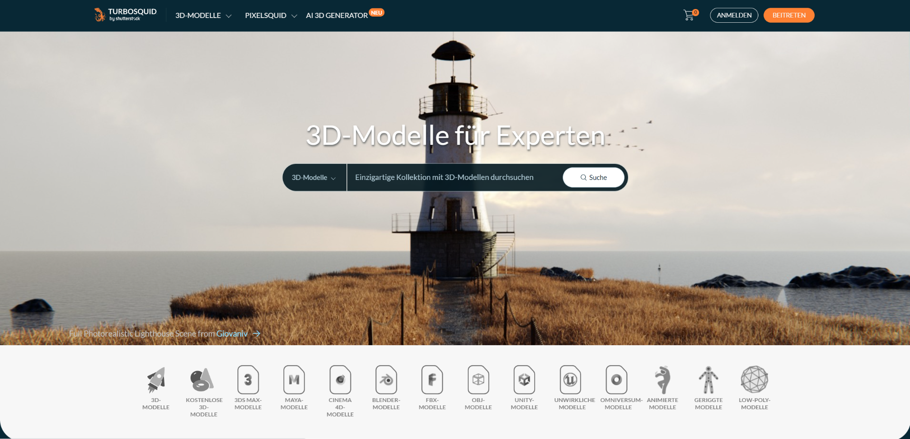This screenshot has width=910, height=439.
Task: Click the orange Beitreten button
Action: [789, 15]
